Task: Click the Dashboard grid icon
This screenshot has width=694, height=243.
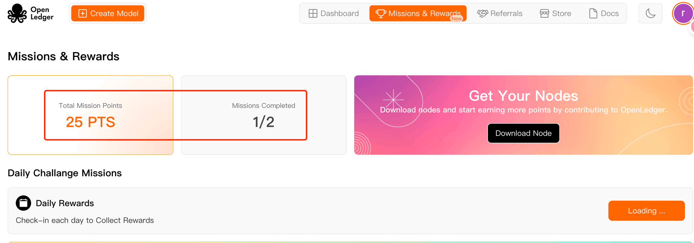Action: tap(313, 14)
